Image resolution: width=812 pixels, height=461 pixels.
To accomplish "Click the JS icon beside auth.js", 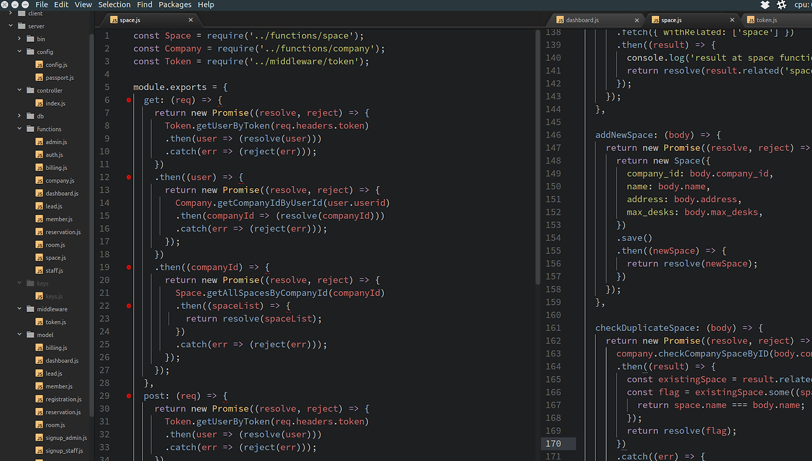I will (x=39, y=155).
